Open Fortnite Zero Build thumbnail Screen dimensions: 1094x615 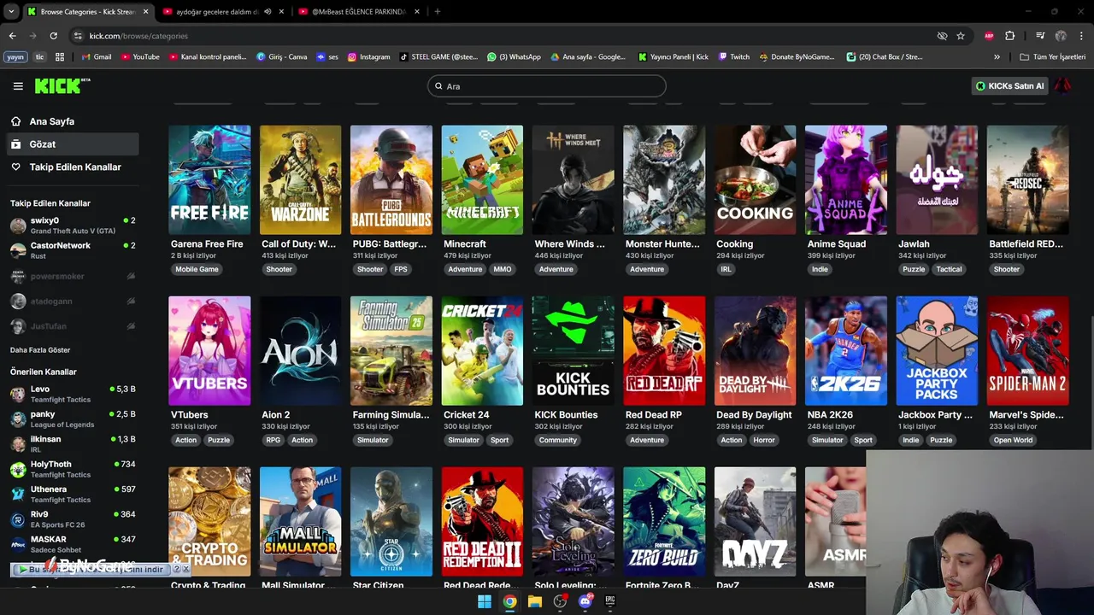coord(664,522)
